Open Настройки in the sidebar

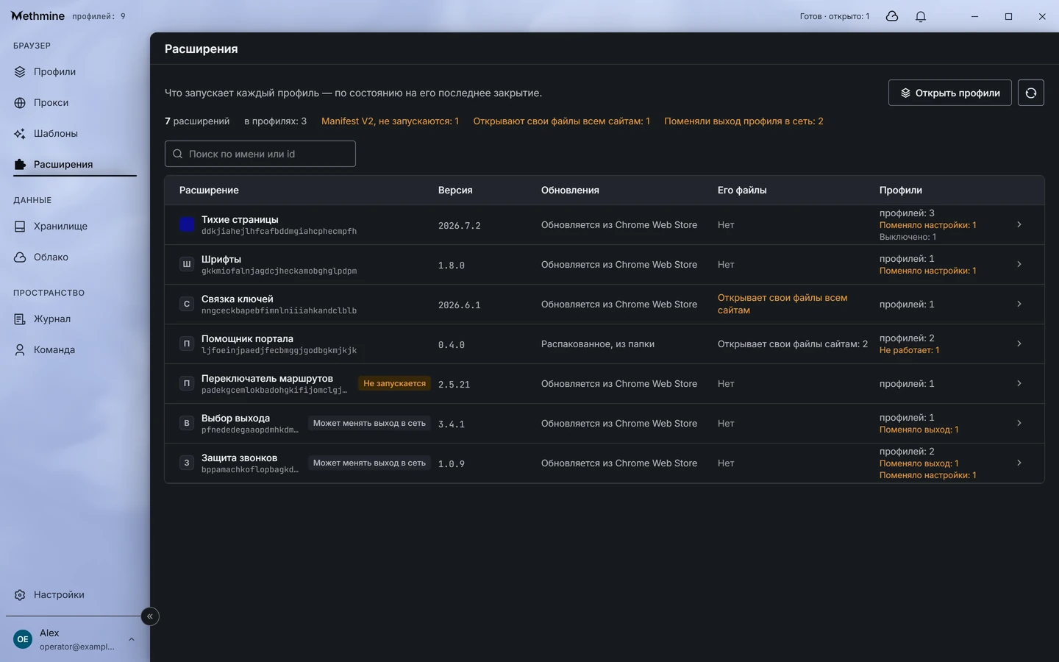[x=74, y=595]
